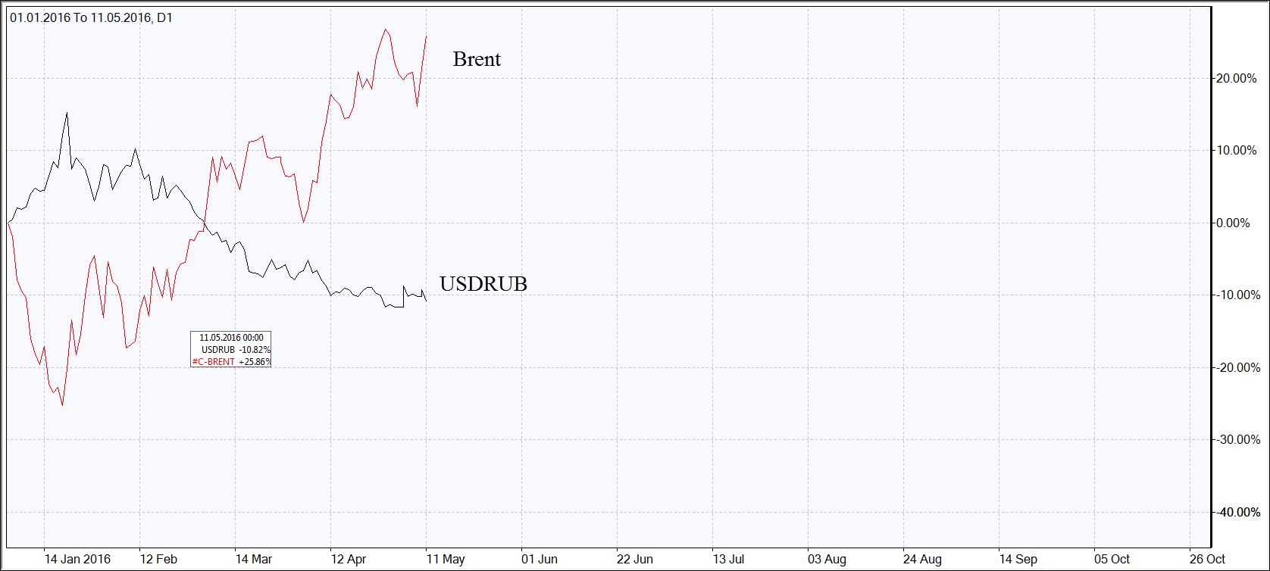Click the 14 Jan 2016 date label

(x=77, y=560)
